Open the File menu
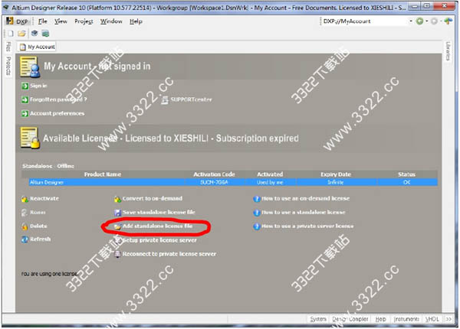Viewport: 460px width, 329px height. coord(42,21)
